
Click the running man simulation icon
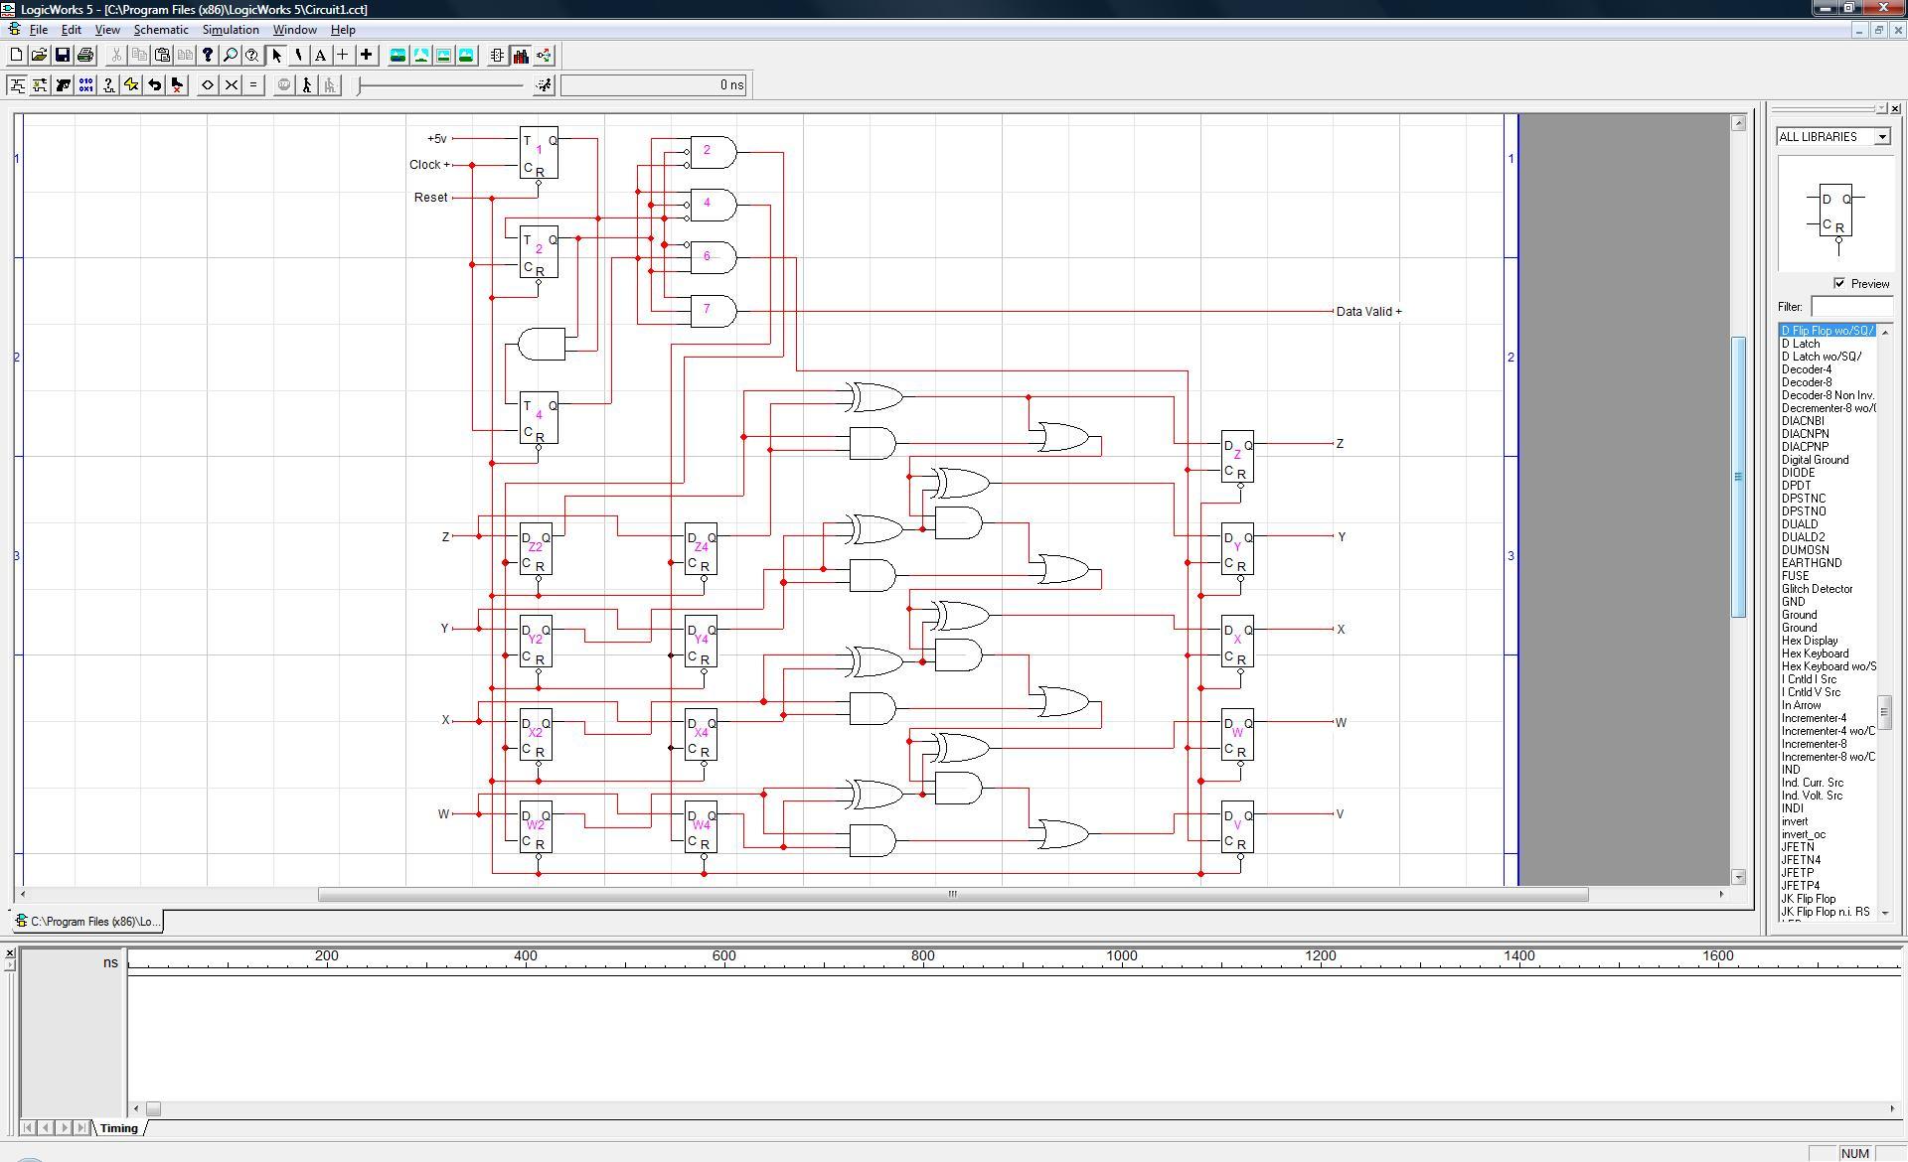pyautogui.click(x=544, y=85)
